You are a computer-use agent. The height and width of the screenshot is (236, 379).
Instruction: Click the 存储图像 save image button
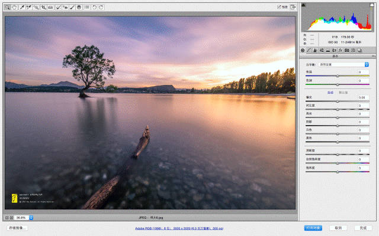pyautogui.click(x=17, y=228)
